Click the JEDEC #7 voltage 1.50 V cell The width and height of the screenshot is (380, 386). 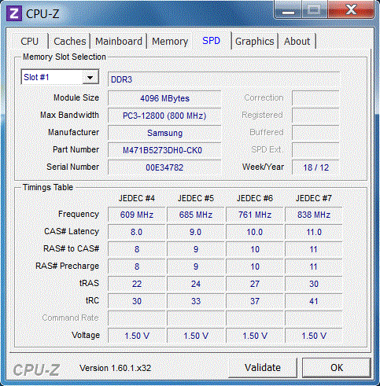(314, 336)
